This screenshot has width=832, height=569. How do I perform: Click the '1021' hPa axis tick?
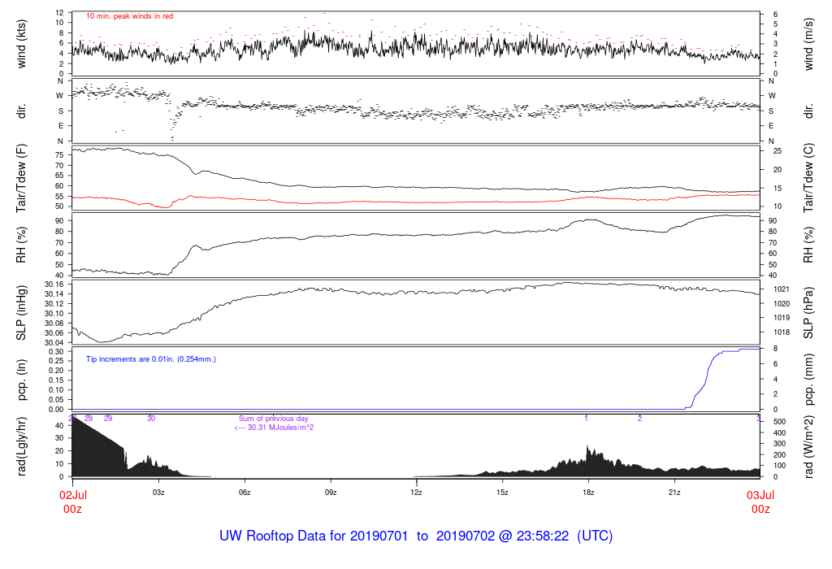(781, 289)
